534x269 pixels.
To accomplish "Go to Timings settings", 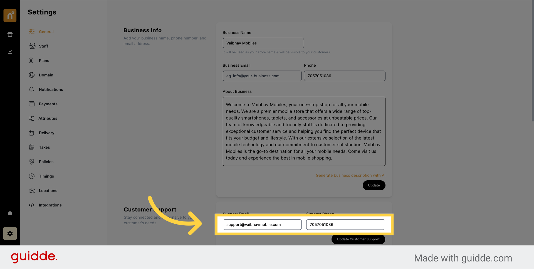I will 46,176.
